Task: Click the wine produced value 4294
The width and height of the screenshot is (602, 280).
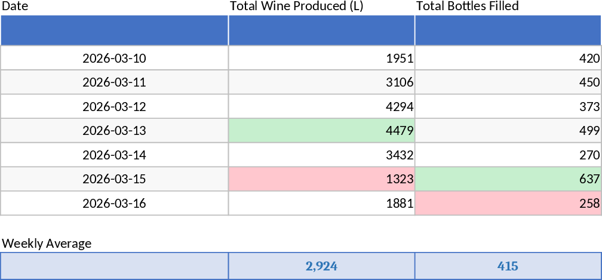Action: point(321,107)
